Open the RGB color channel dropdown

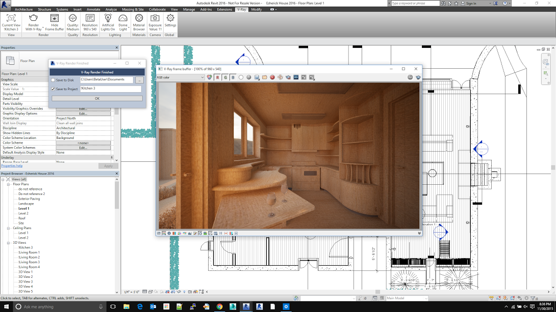tap(181, 77)
